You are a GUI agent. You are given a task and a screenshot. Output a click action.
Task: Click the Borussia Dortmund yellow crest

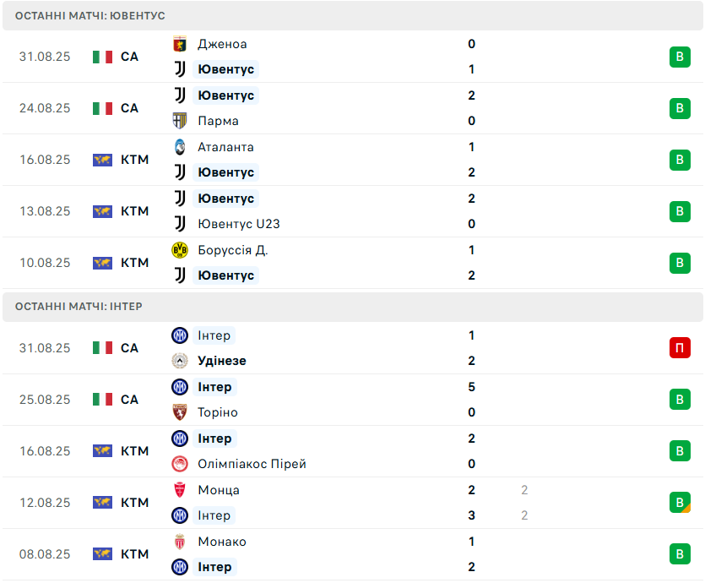[180, 250]
